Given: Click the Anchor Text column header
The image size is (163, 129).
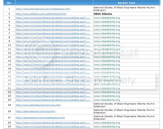Looking at the screenshot, I should pyautogui.click(x=126, y=3).
